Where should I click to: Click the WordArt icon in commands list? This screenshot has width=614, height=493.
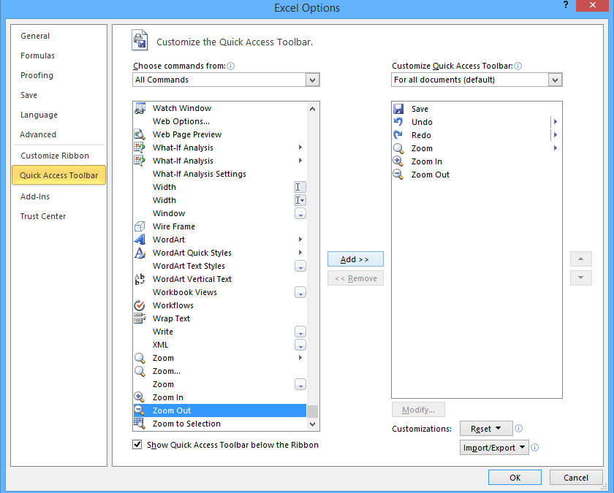coord(140,240)
